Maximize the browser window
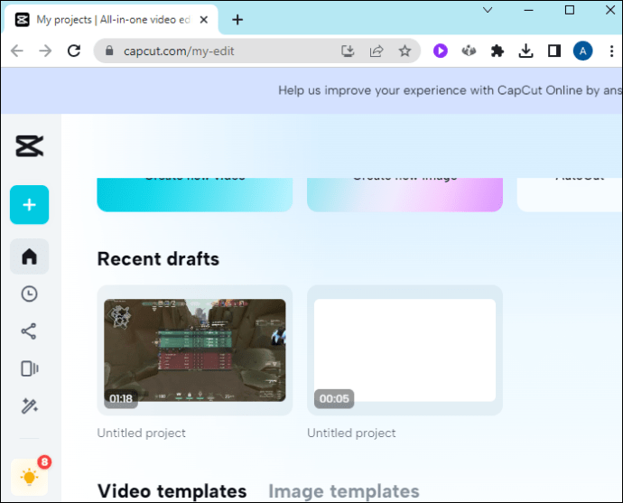Screen dimensions: 623x503 click(570, 10)
